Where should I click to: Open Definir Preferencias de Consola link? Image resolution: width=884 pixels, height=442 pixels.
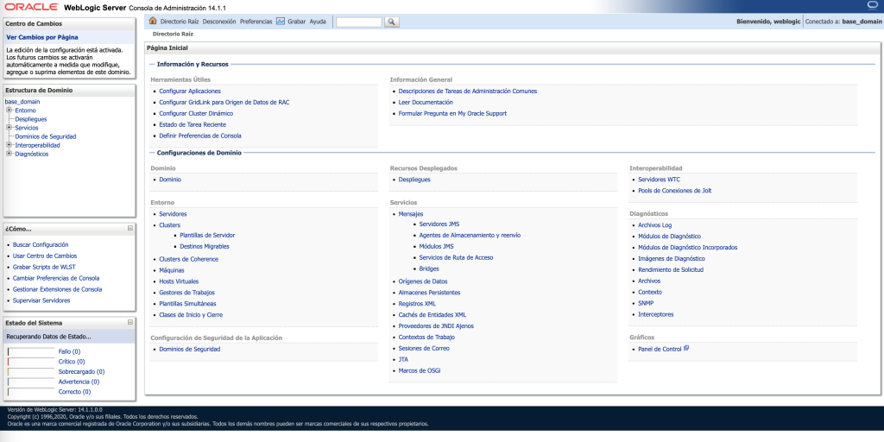[200, 136]
